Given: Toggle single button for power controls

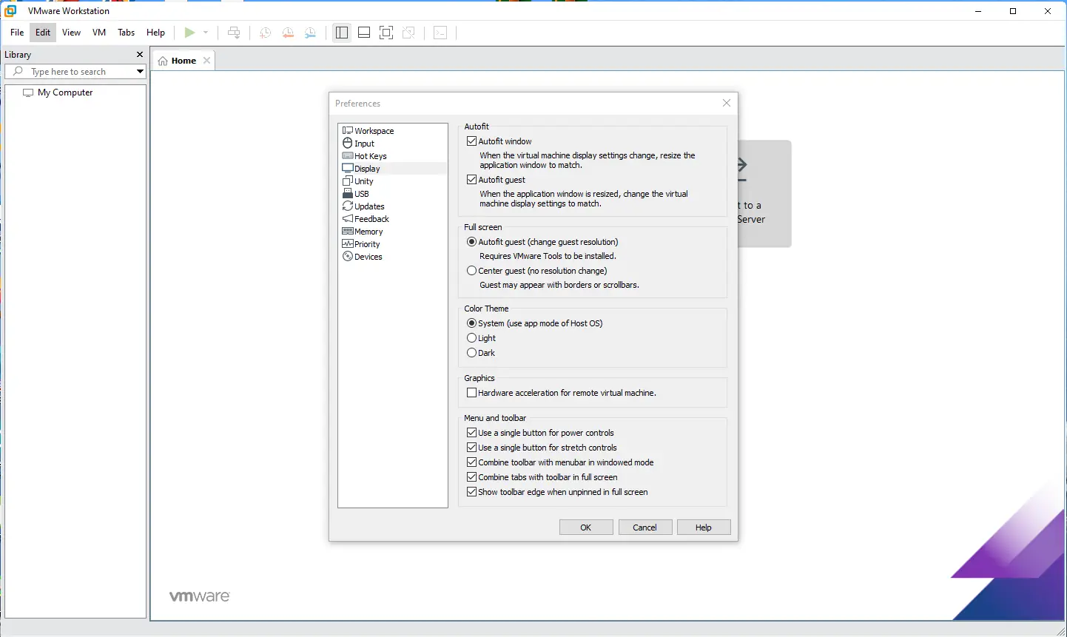Looking at the screenshot, I should coord(471,433).
